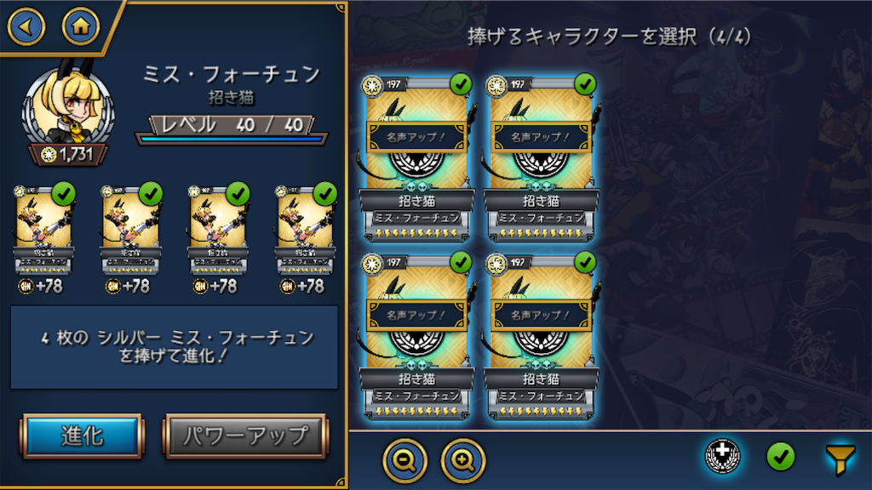
Task: Deselect the top-right 招き猫 card checkmark
Action: pyautogui.click(x=585, y=84)
